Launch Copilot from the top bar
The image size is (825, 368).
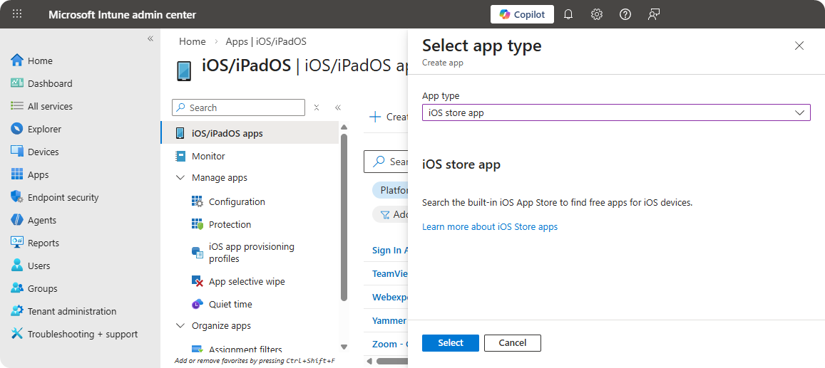click(x=522, y=14)
